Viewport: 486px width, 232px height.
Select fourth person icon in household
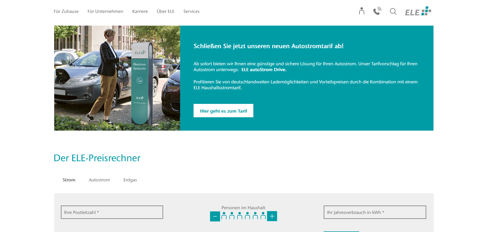[x=247, y=216]
